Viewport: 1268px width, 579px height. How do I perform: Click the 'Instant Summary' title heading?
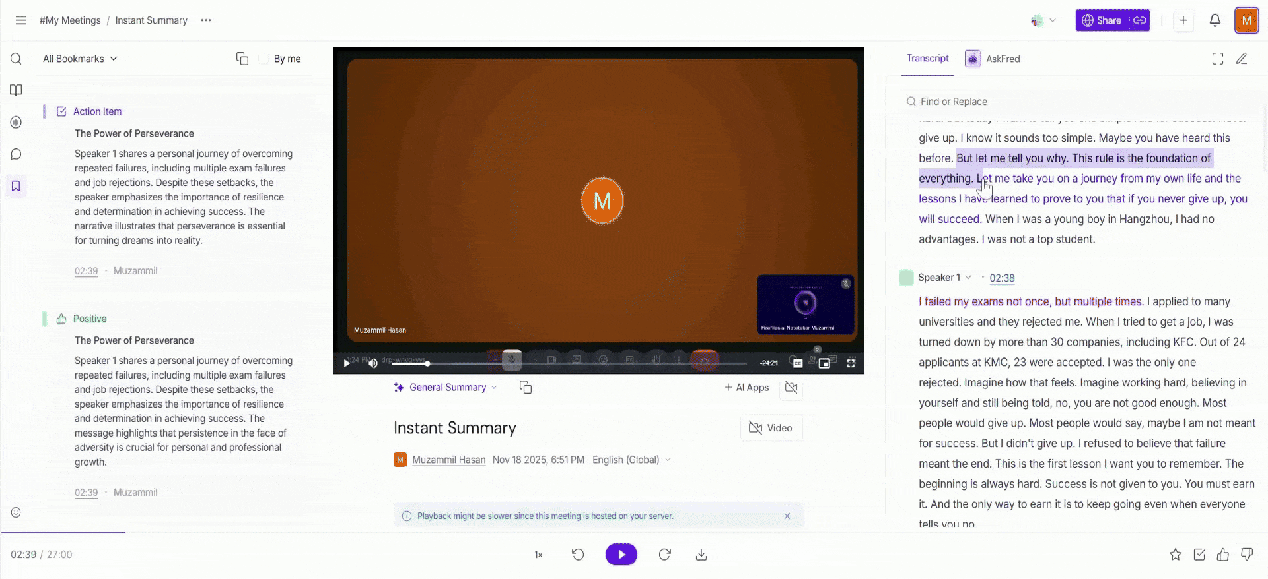(x=455, y=428)
